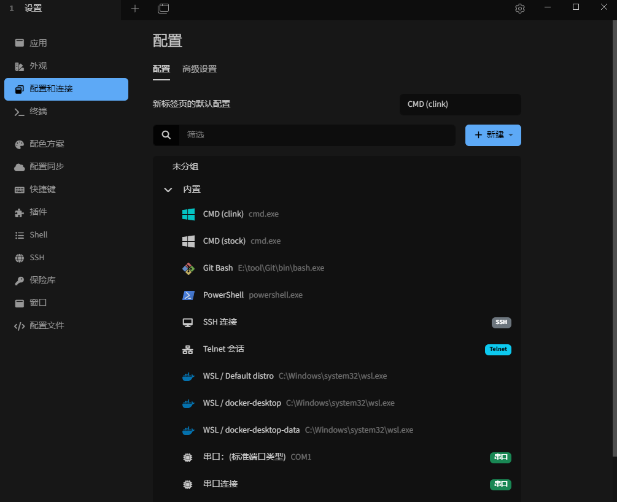The height and width of the screenshot is (502, 617).
Task: Open the 新建 dropdown button
Action: pyautogui.click(x=493, y=135)
